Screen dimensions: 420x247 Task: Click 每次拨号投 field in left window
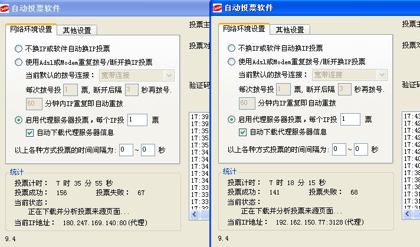[x=70, y=90]
